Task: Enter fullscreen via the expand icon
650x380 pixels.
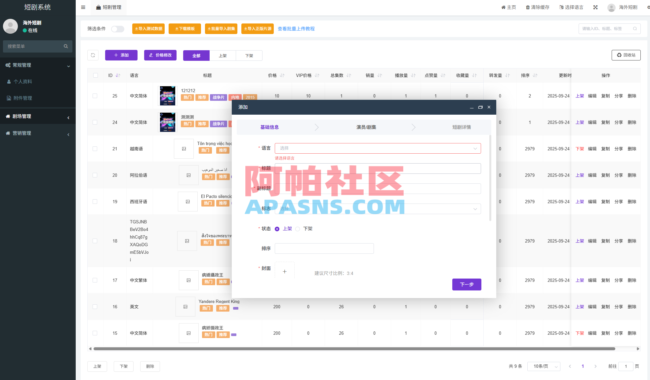Action: point(595,7)
